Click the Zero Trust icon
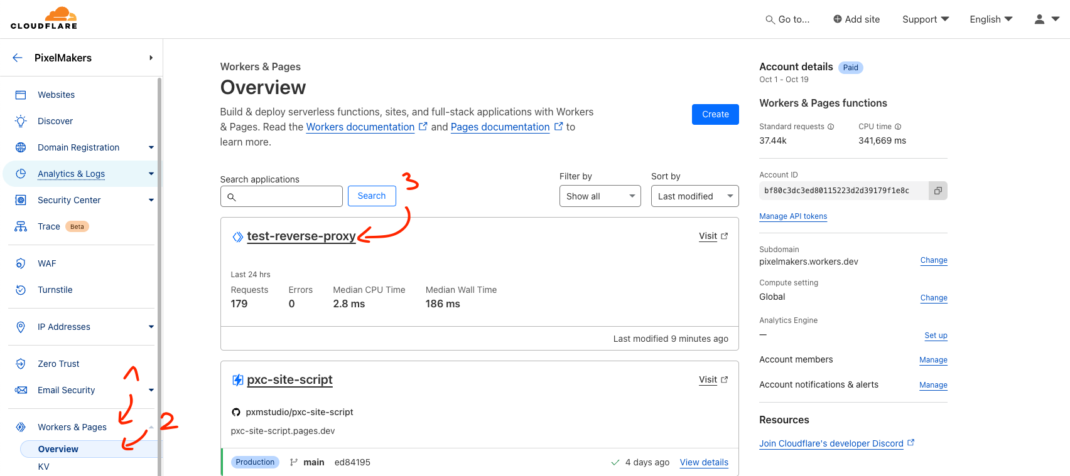This screenshot has width=1070, height=476. coord(21,364)
